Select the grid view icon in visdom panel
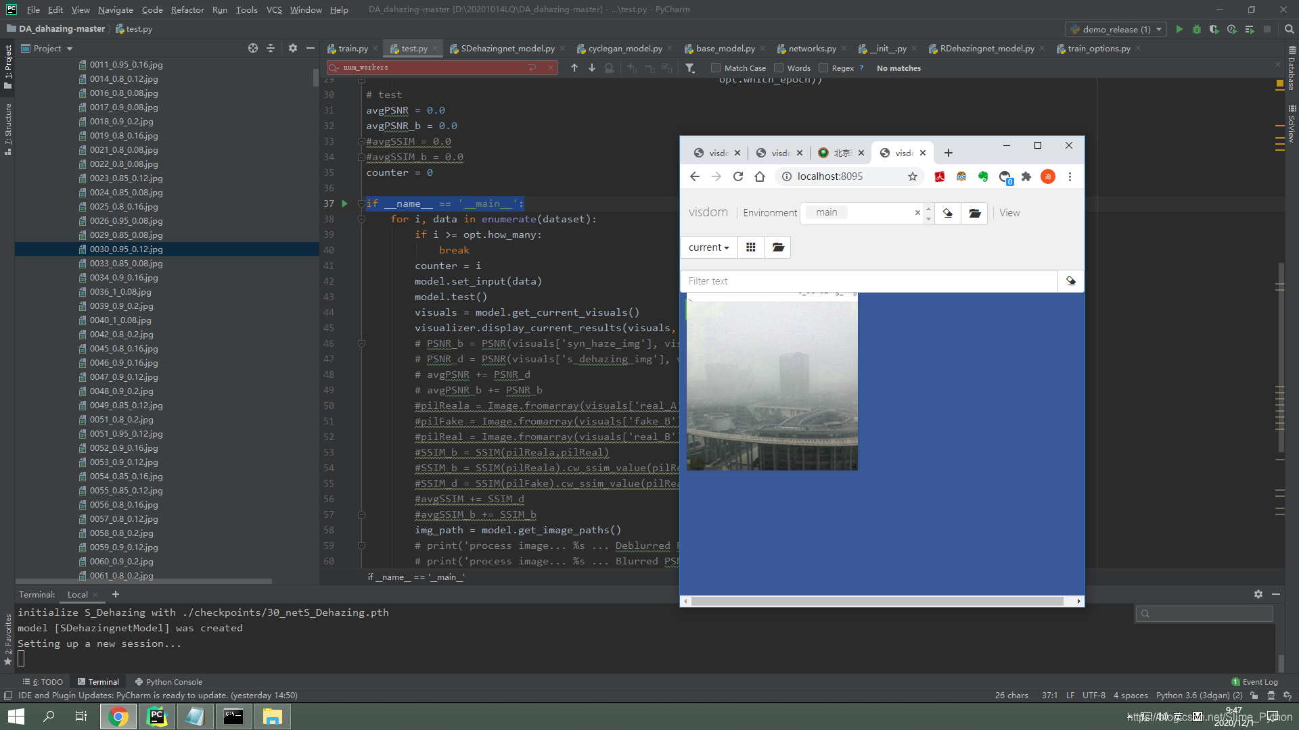The width and height of the screenshot is (1299, 730). (x=751, y=246)
